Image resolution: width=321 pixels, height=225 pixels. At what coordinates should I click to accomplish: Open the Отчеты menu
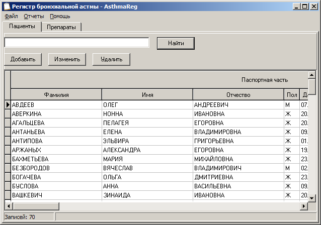coord(34,16)
